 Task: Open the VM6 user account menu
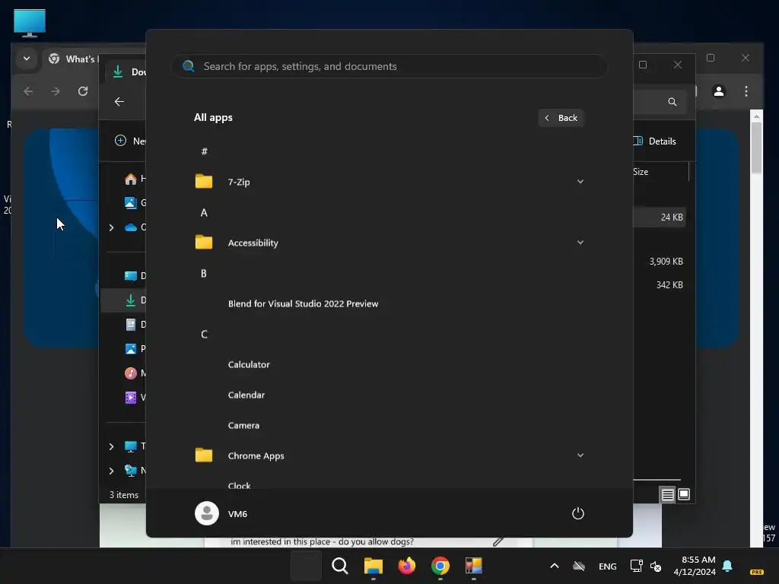click(221, 513)
